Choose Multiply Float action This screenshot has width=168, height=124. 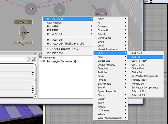[145, 80]
